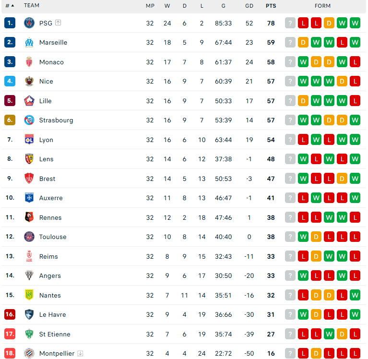Select the Lyon club logo

[29, 140]
